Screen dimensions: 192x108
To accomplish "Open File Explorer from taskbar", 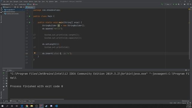I will [32, 106].
